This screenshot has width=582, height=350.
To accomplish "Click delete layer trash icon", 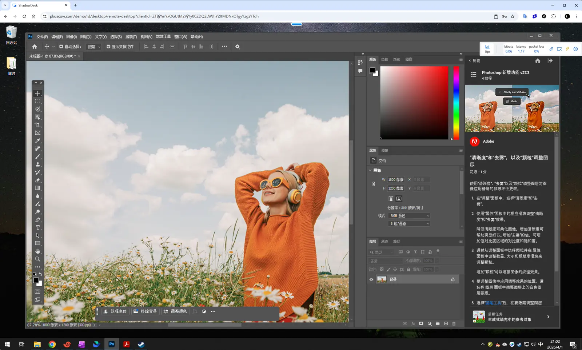I will tap(454, 323).
